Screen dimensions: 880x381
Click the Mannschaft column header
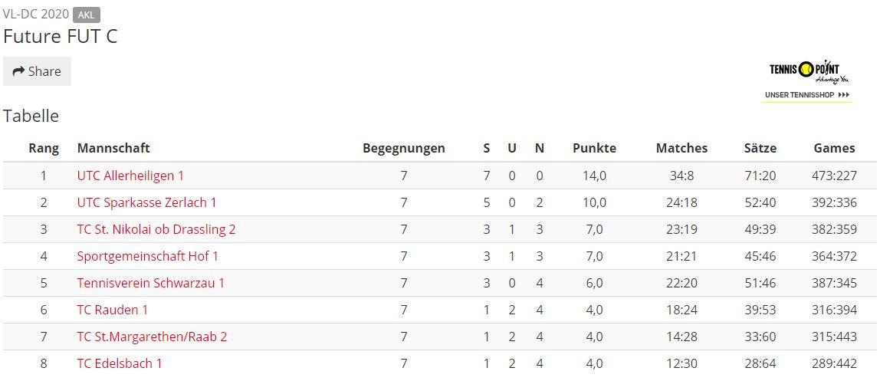(113, 148)
